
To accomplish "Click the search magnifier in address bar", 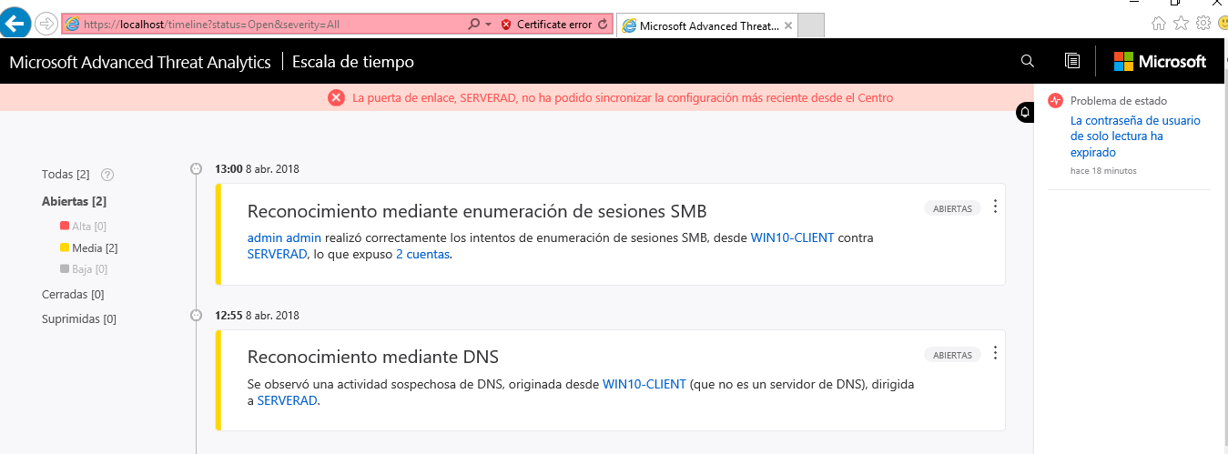I will [x=473, y=25].
